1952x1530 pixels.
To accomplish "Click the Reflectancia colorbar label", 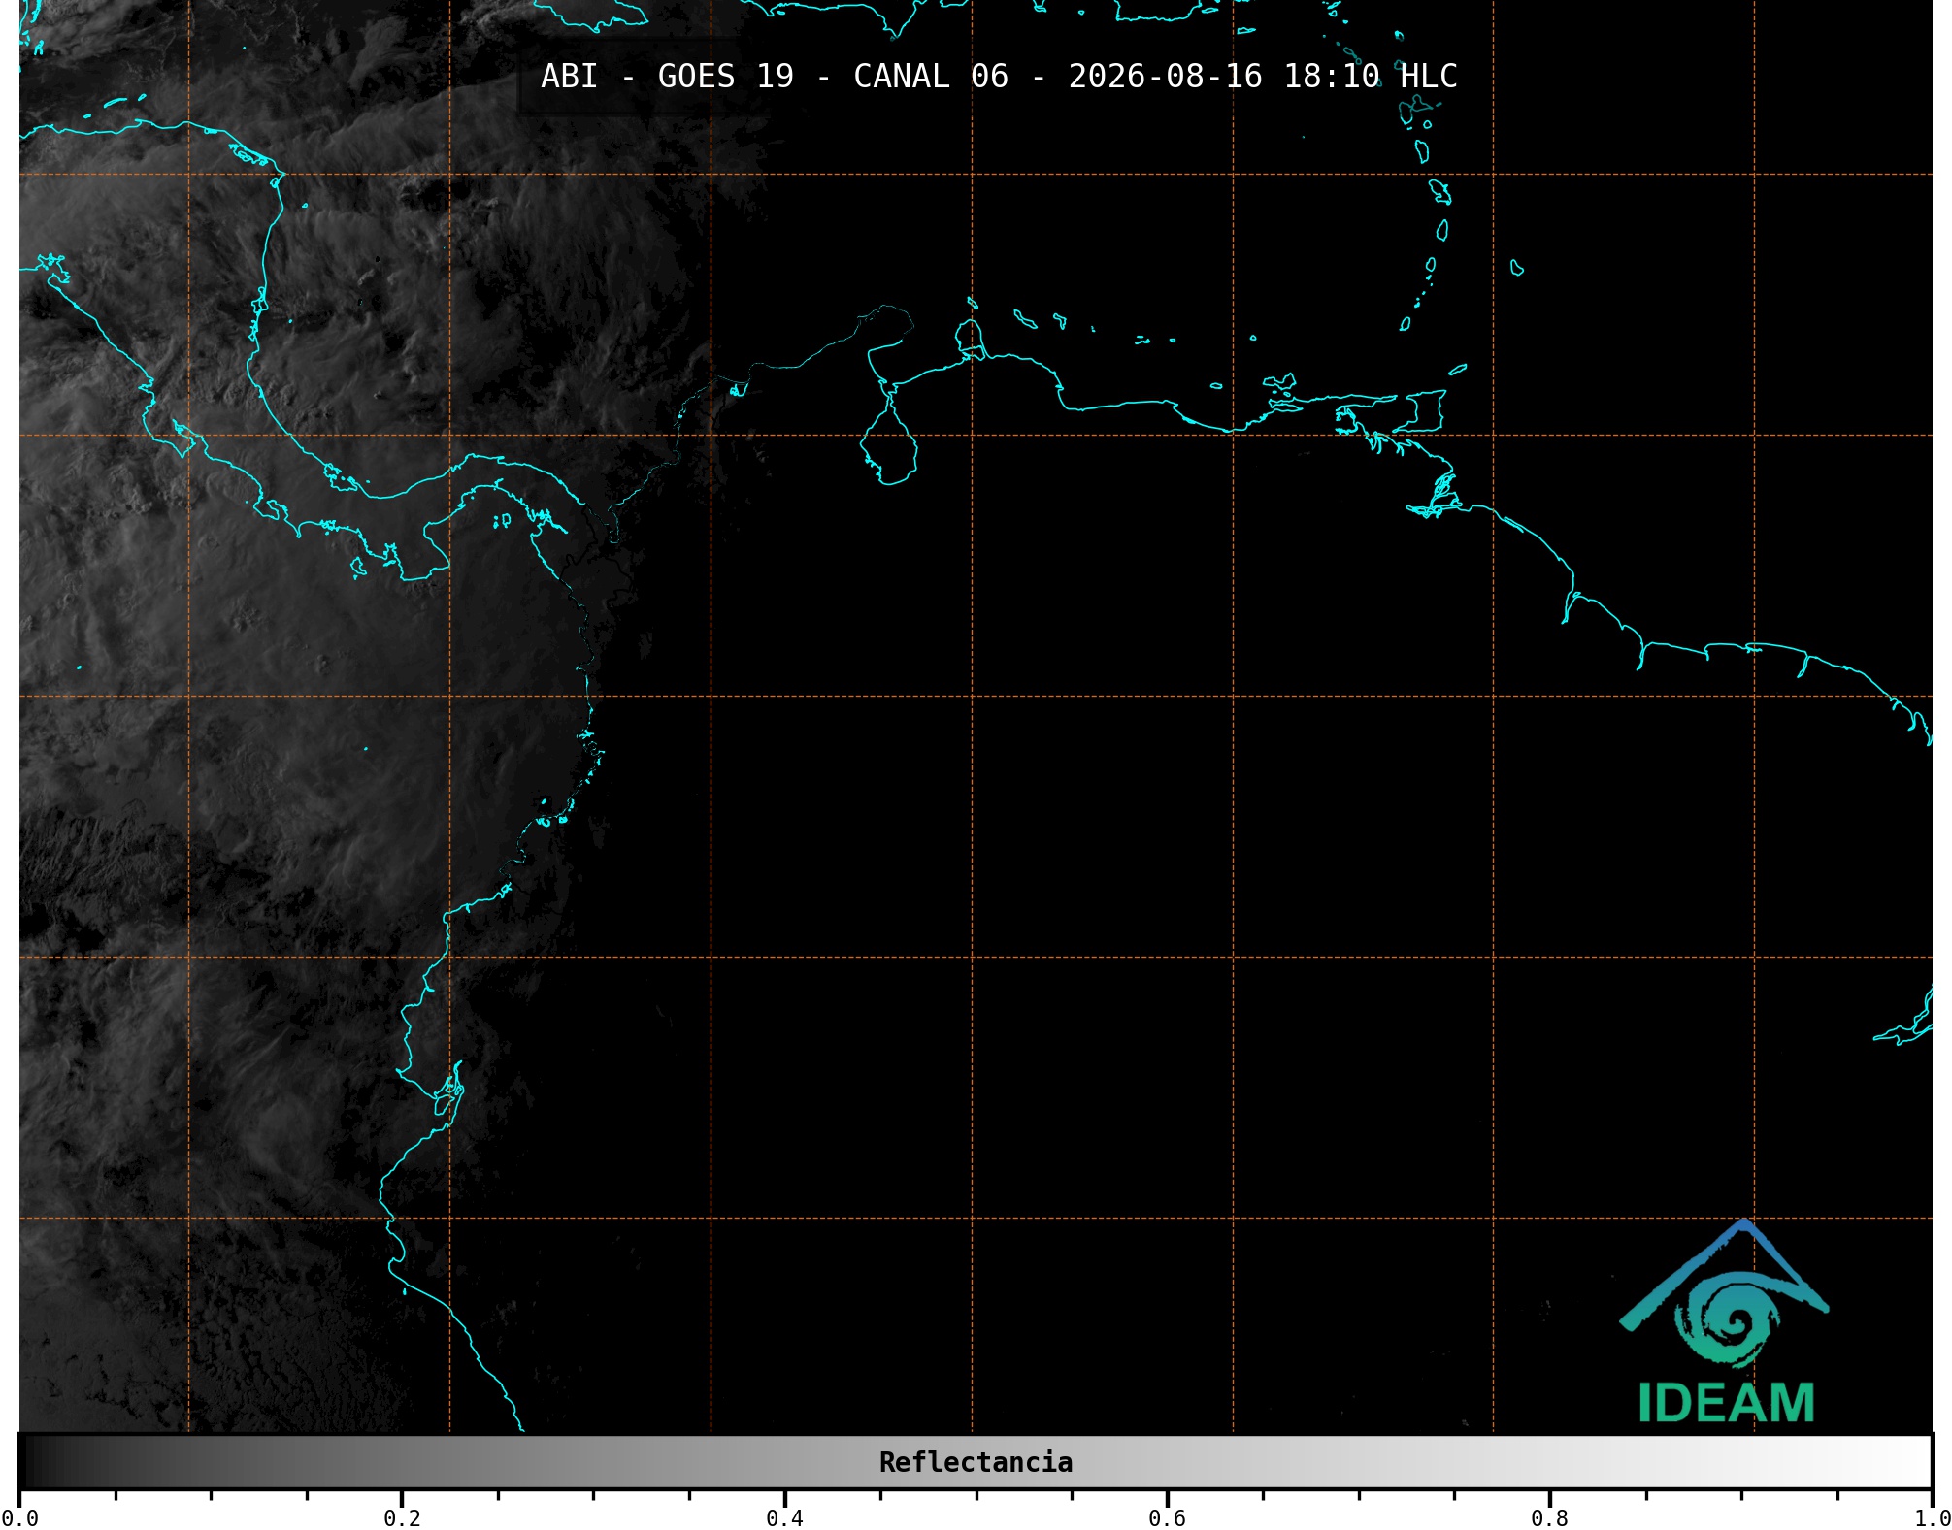I will pos(976,1462).
